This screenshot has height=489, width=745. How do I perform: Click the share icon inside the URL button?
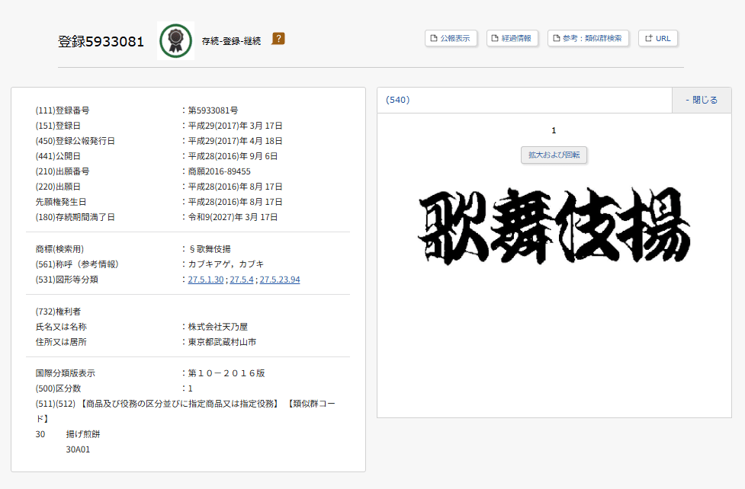[647, 37]
